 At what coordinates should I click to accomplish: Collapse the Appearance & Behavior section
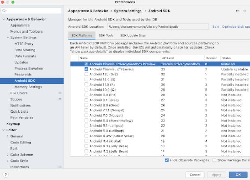(4, 19)
